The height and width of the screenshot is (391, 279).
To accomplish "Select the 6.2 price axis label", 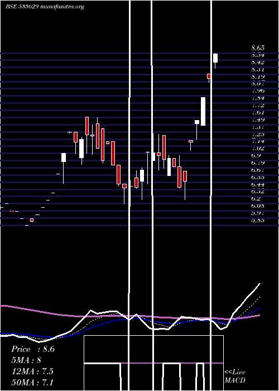I will [x=256, y=199].
